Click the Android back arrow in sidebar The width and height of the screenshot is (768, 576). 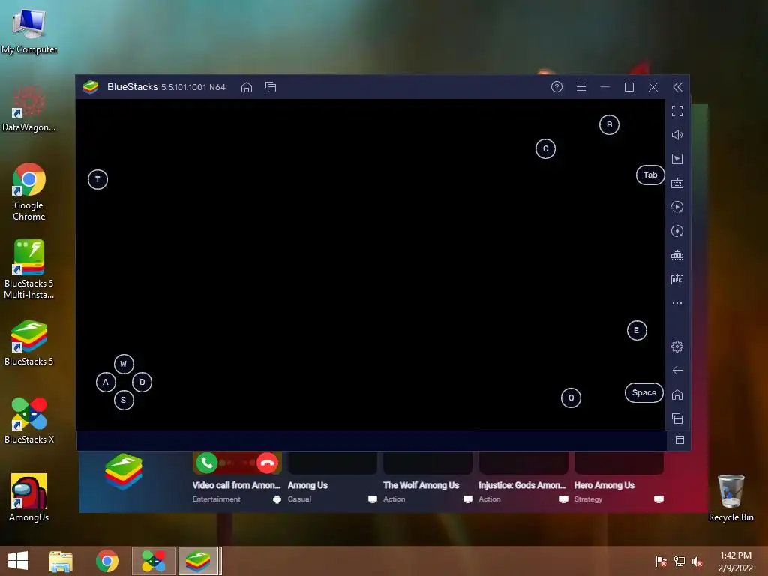click(677, 370)
